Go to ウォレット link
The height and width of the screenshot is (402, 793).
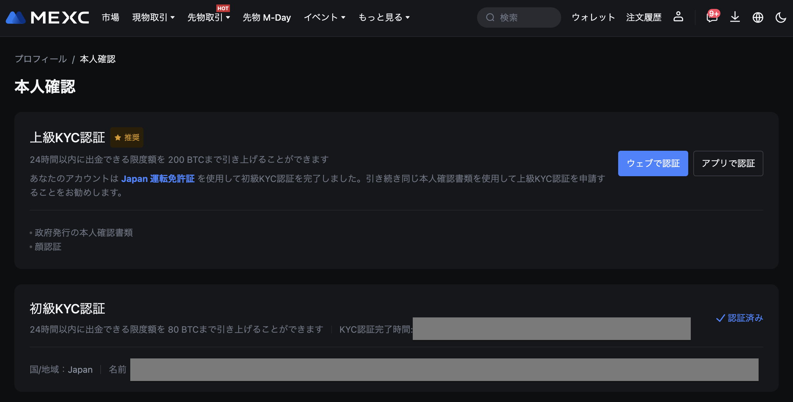coord(593,17)
